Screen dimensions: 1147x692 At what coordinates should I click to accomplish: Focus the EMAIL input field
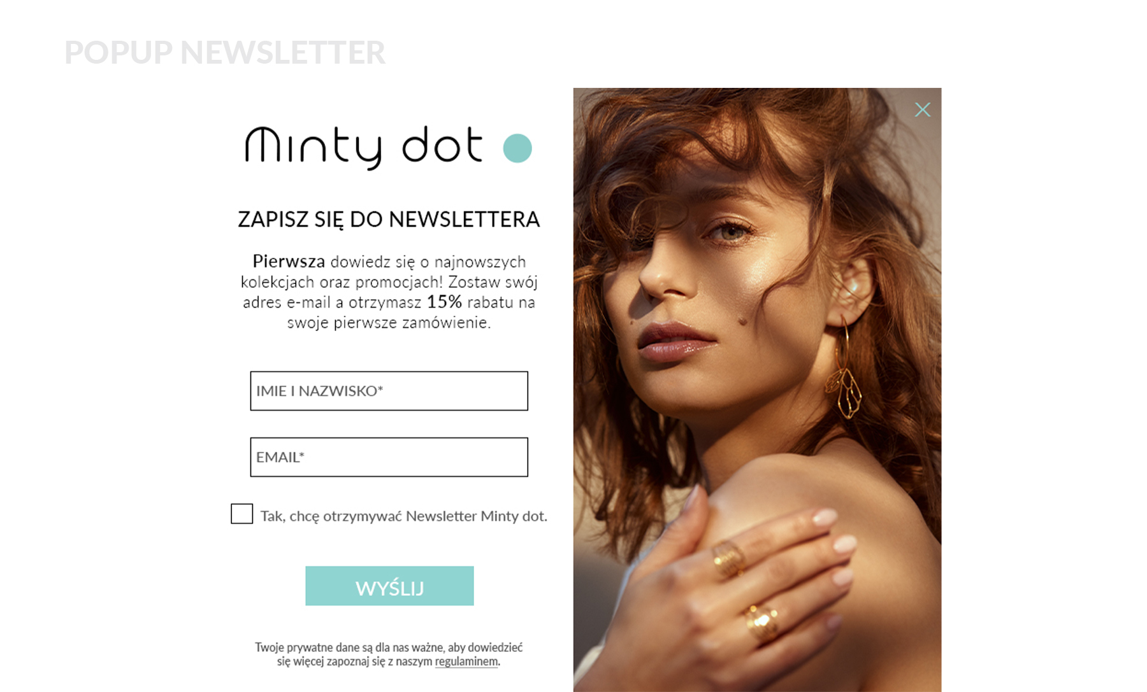pyautogui.click(x=389, y=457)
